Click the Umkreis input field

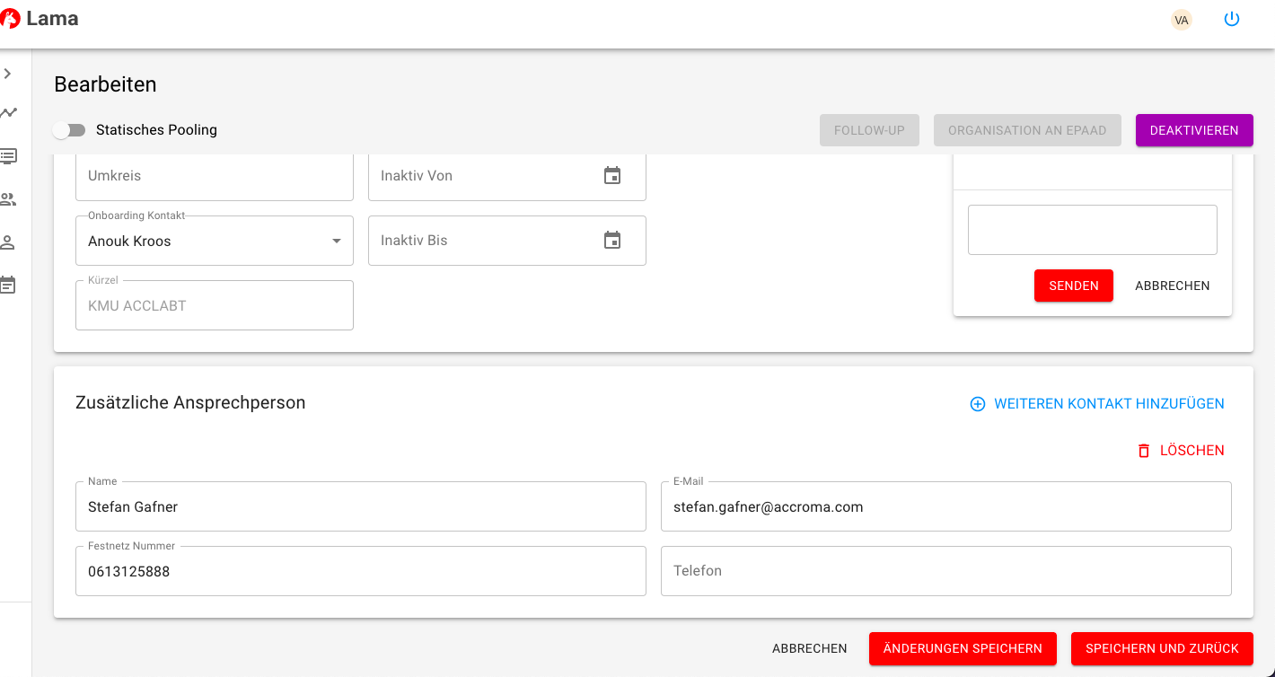click(215, 176)
